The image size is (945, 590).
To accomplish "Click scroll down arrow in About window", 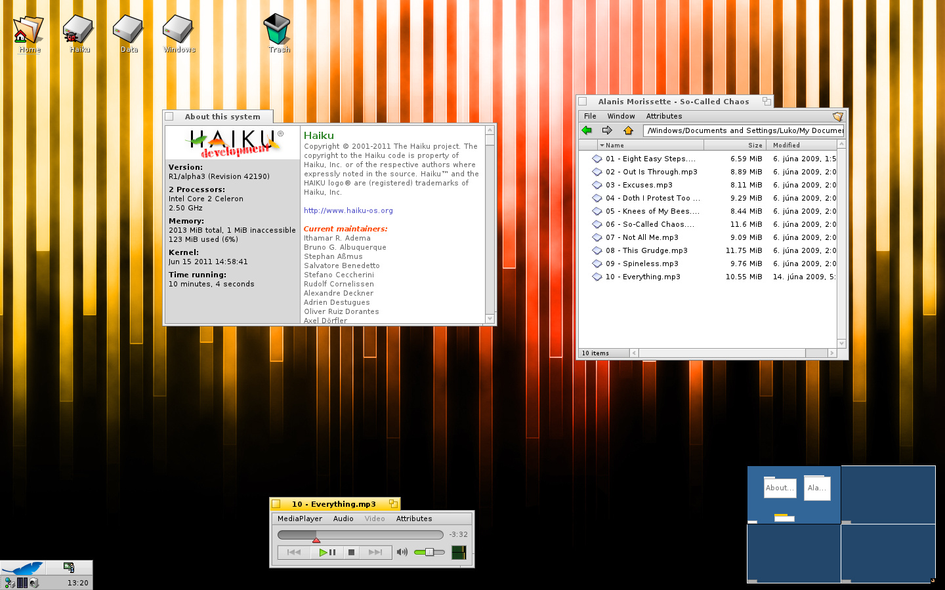I will [x=490, y=319].
